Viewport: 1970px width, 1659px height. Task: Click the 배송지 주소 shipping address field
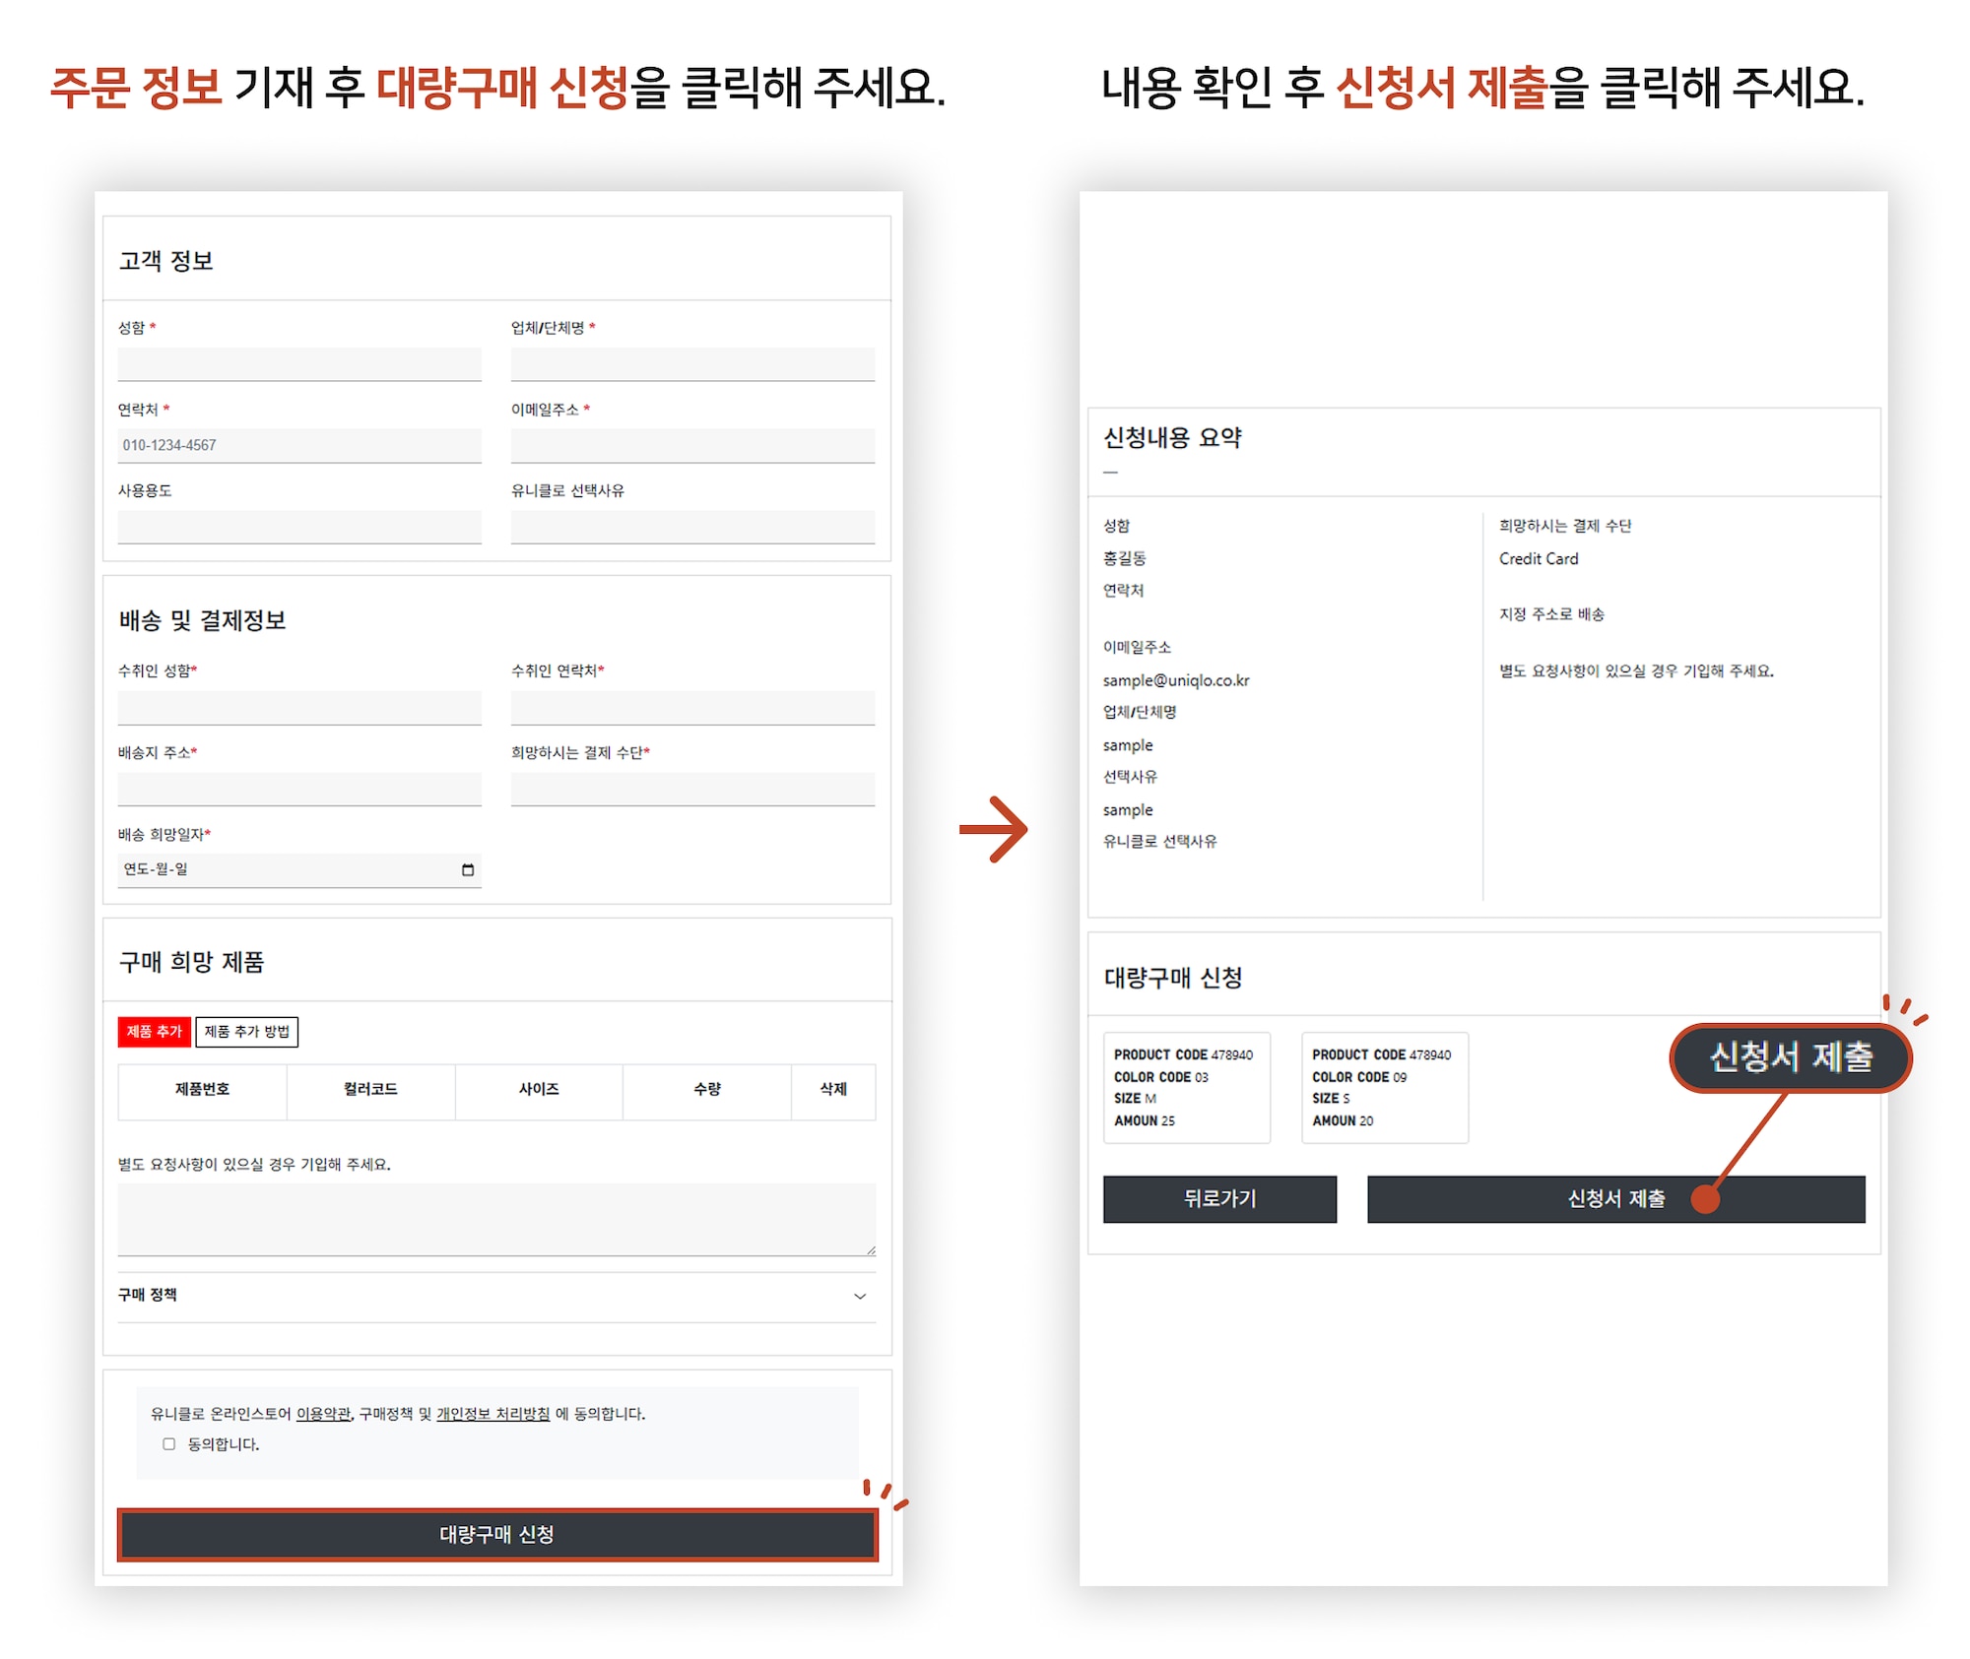298,788
